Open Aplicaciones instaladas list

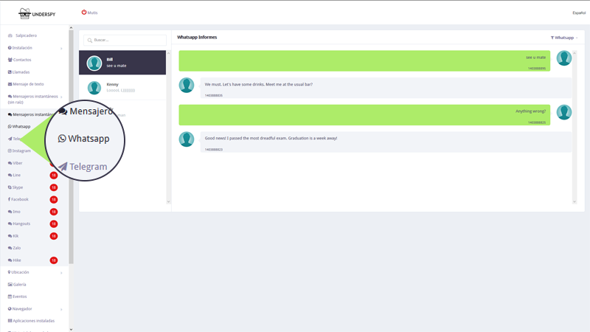(x=31, y=321)
